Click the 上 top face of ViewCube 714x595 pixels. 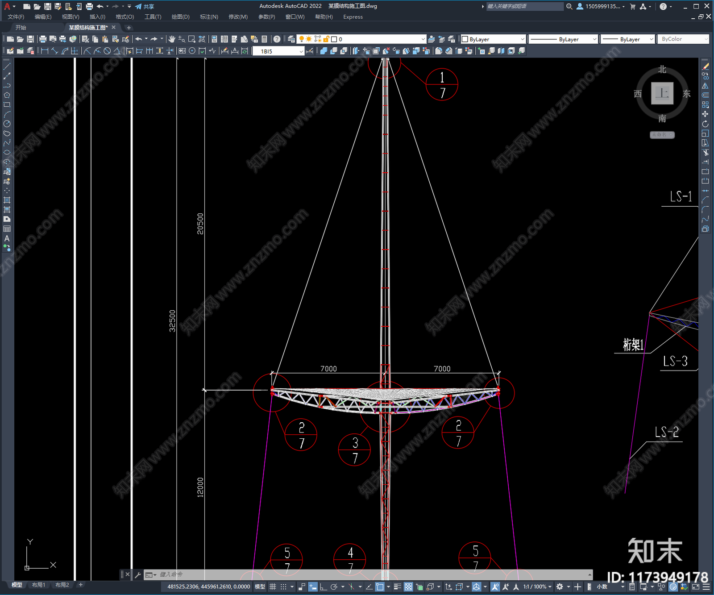coord(662,93)
